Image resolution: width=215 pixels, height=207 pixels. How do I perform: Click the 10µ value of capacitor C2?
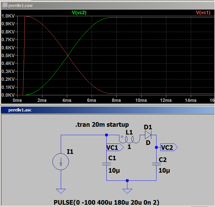point(164,171)
